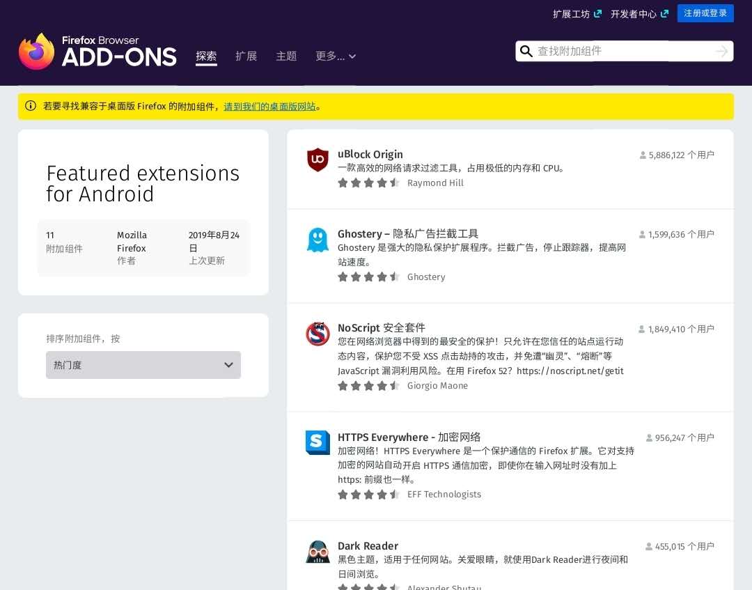752x590 pixels.
Task: Click the external link icon beside 开发者中心
Action: point(664,14)
